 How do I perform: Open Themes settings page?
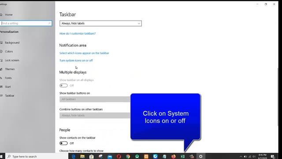pyautogui.click(x=10, y=69)
